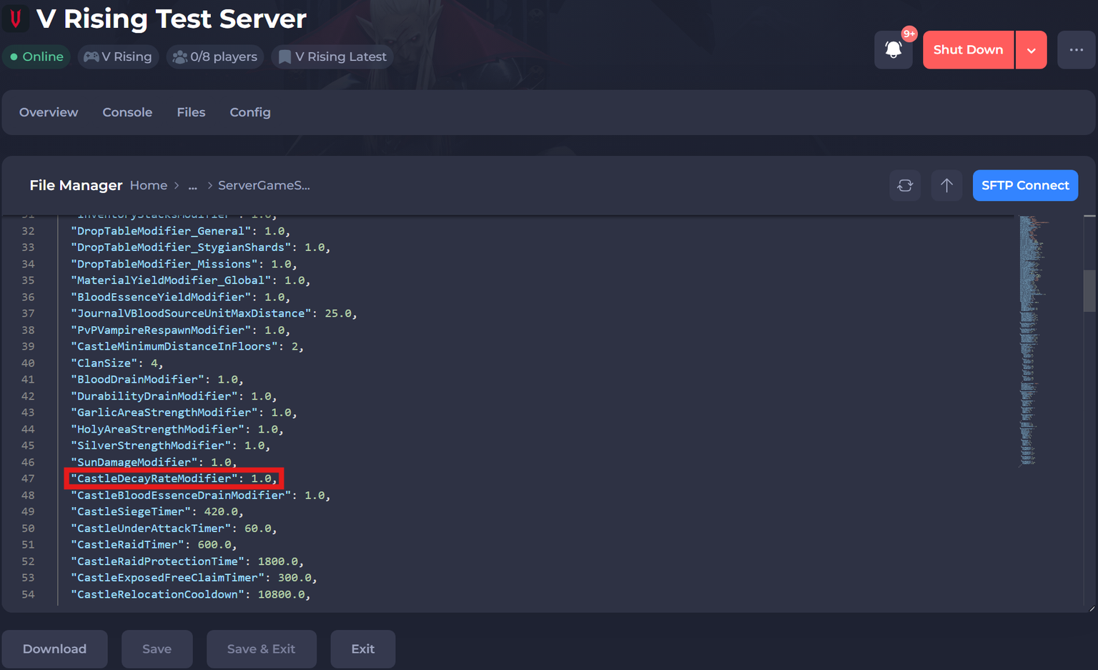Click the "CastleRaidProtectionTime" line

coord(188,561)
